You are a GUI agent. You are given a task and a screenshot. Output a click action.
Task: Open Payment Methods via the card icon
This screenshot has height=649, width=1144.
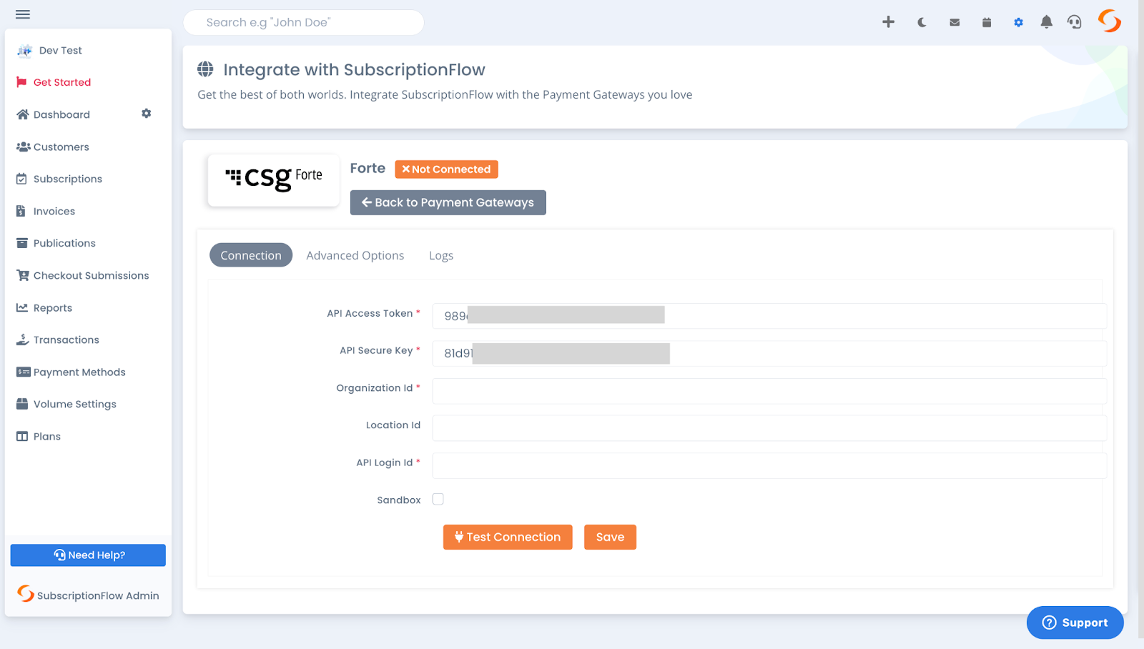pyautogui.click(x=22, y=372)
